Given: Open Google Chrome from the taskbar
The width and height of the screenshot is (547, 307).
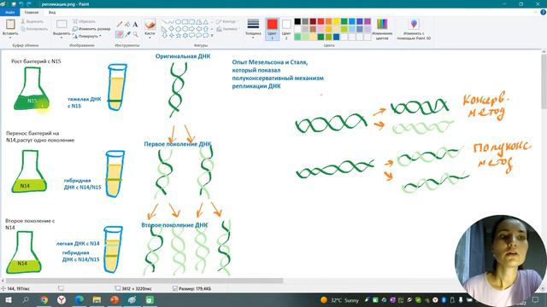Looking at the screenshot, I should click(44, 299).
